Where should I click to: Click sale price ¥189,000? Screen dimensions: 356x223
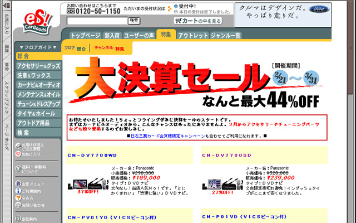(x=146, y=178)
